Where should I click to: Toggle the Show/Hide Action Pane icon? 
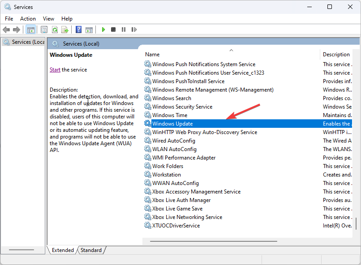point(89,29)
